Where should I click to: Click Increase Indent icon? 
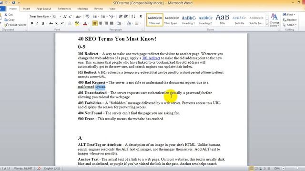(126, 16)
